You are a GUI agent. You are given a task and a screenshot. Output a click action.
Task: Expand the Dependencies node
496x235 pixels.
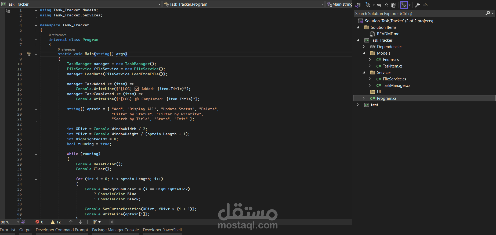[364, 47]
